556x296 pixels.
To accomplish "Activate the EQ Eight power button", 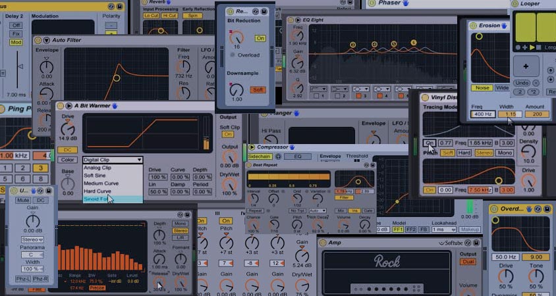I will tap(291, 20).
